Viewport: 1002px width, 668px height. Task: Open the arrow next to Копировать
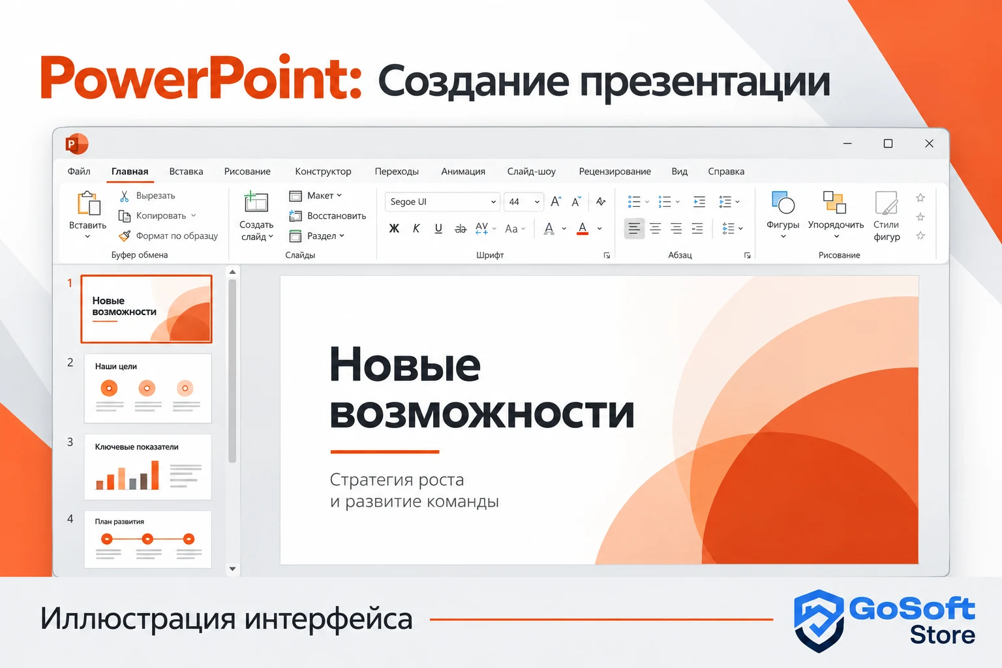coord(194,215)
